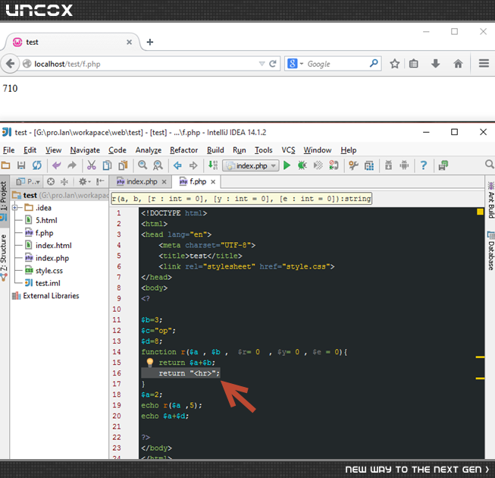Image resolution: width=495 pixels, height=478 pixels.
Task: Open the Analyze menu
Action: pos(149,150)
